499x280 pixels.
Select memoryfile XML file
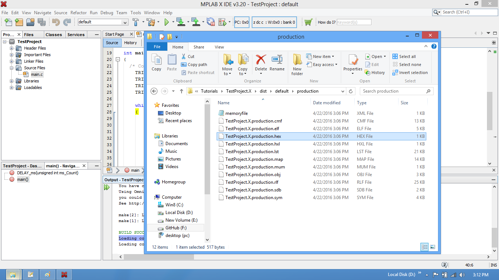(x=236, y=113)
